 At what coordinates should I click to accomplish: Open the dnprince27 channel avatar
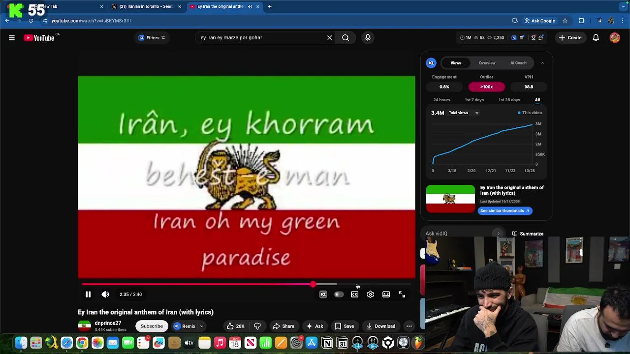pyautogui.click(x=84, y=326)
